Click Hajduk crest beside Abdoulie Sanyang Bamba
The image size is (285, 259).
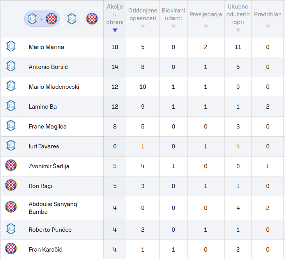(11, 207)
